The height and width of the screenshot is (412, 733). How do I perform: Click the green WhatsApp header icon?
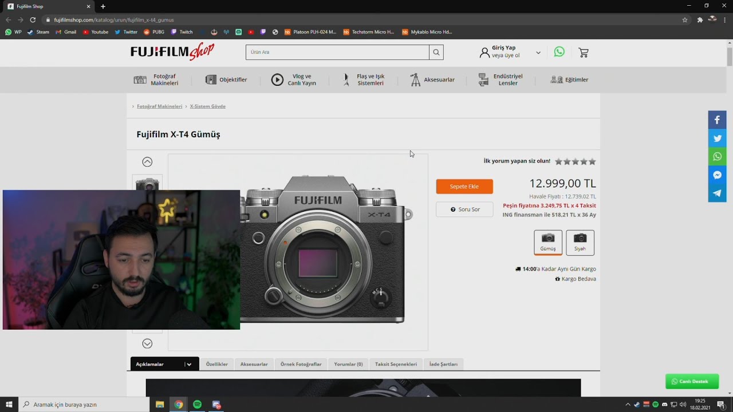(x=559, y=52)
